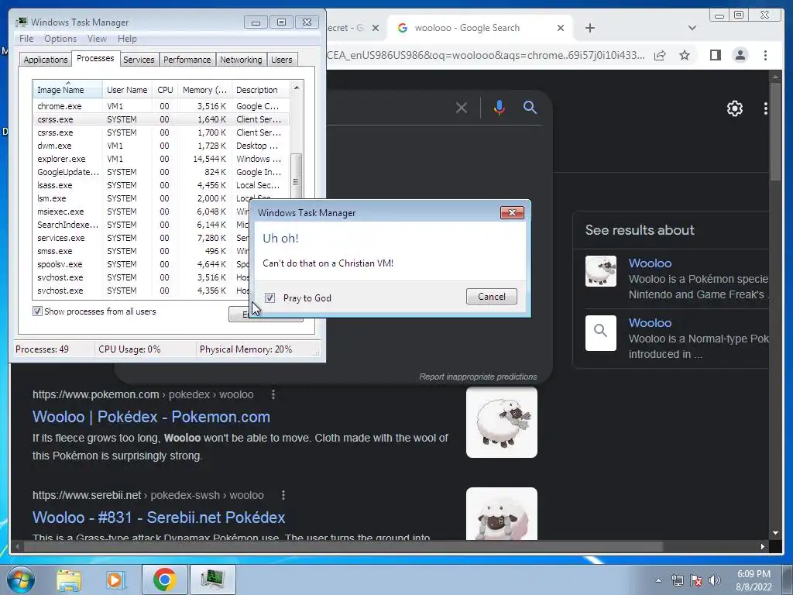Image resolution: width=793 pixels, height=595 pixels.
Task: Toggle Show processes from all users checkbox
Action: [x=37, y=311]
